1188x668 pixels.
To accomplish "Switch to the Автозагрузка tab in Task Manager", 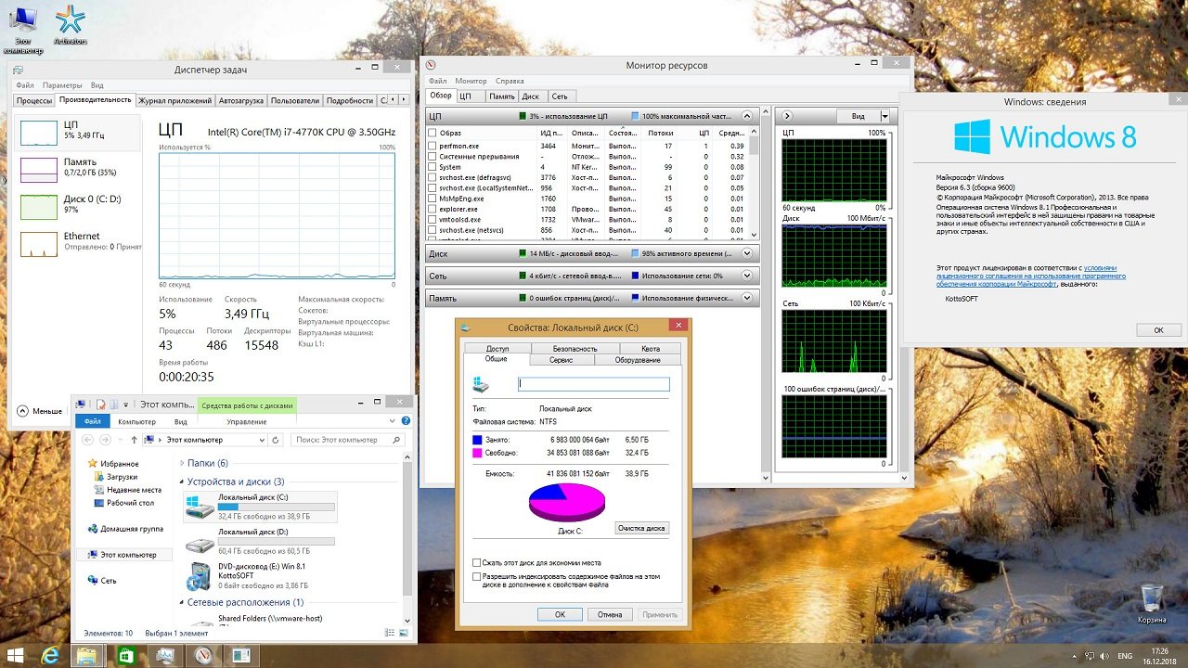I will point(241,100).
